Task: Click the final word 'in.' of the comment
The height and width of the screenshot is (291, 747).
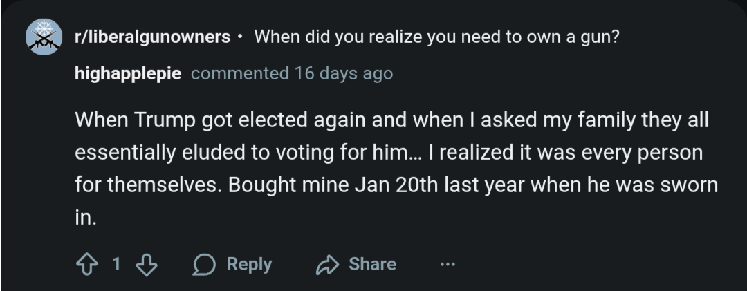Action: 86,218
